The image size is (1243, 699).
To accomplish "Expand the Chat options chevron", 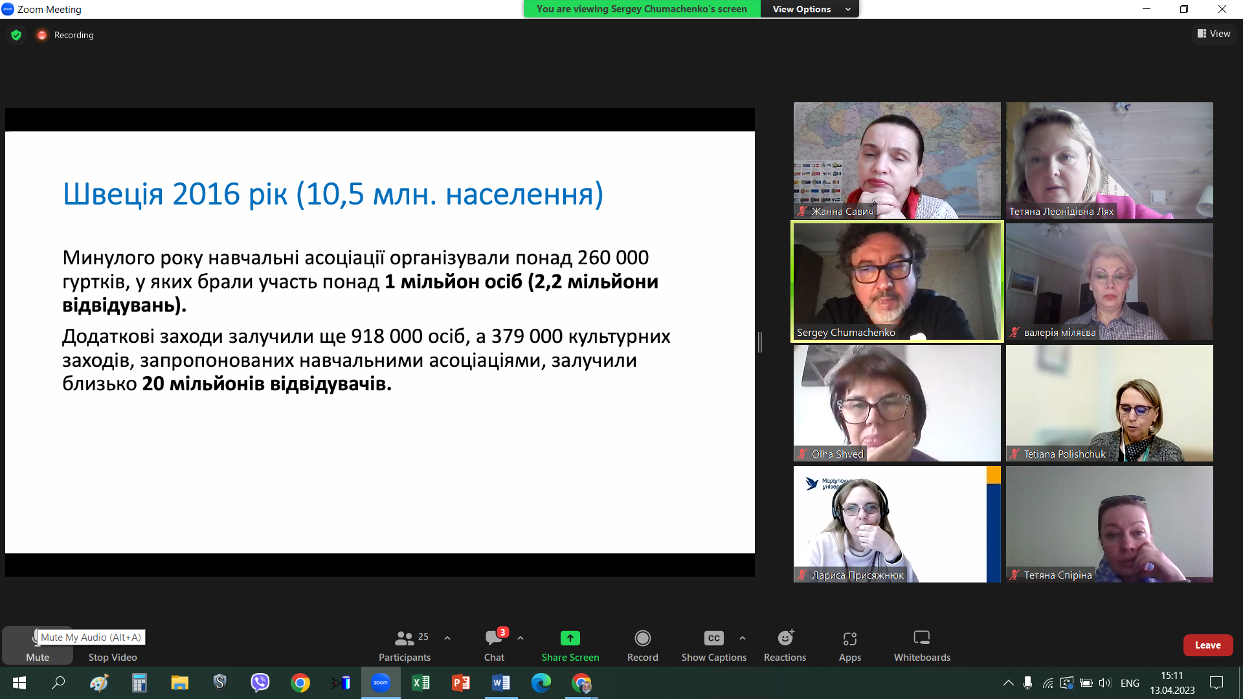I will click(x=521, y=638).
